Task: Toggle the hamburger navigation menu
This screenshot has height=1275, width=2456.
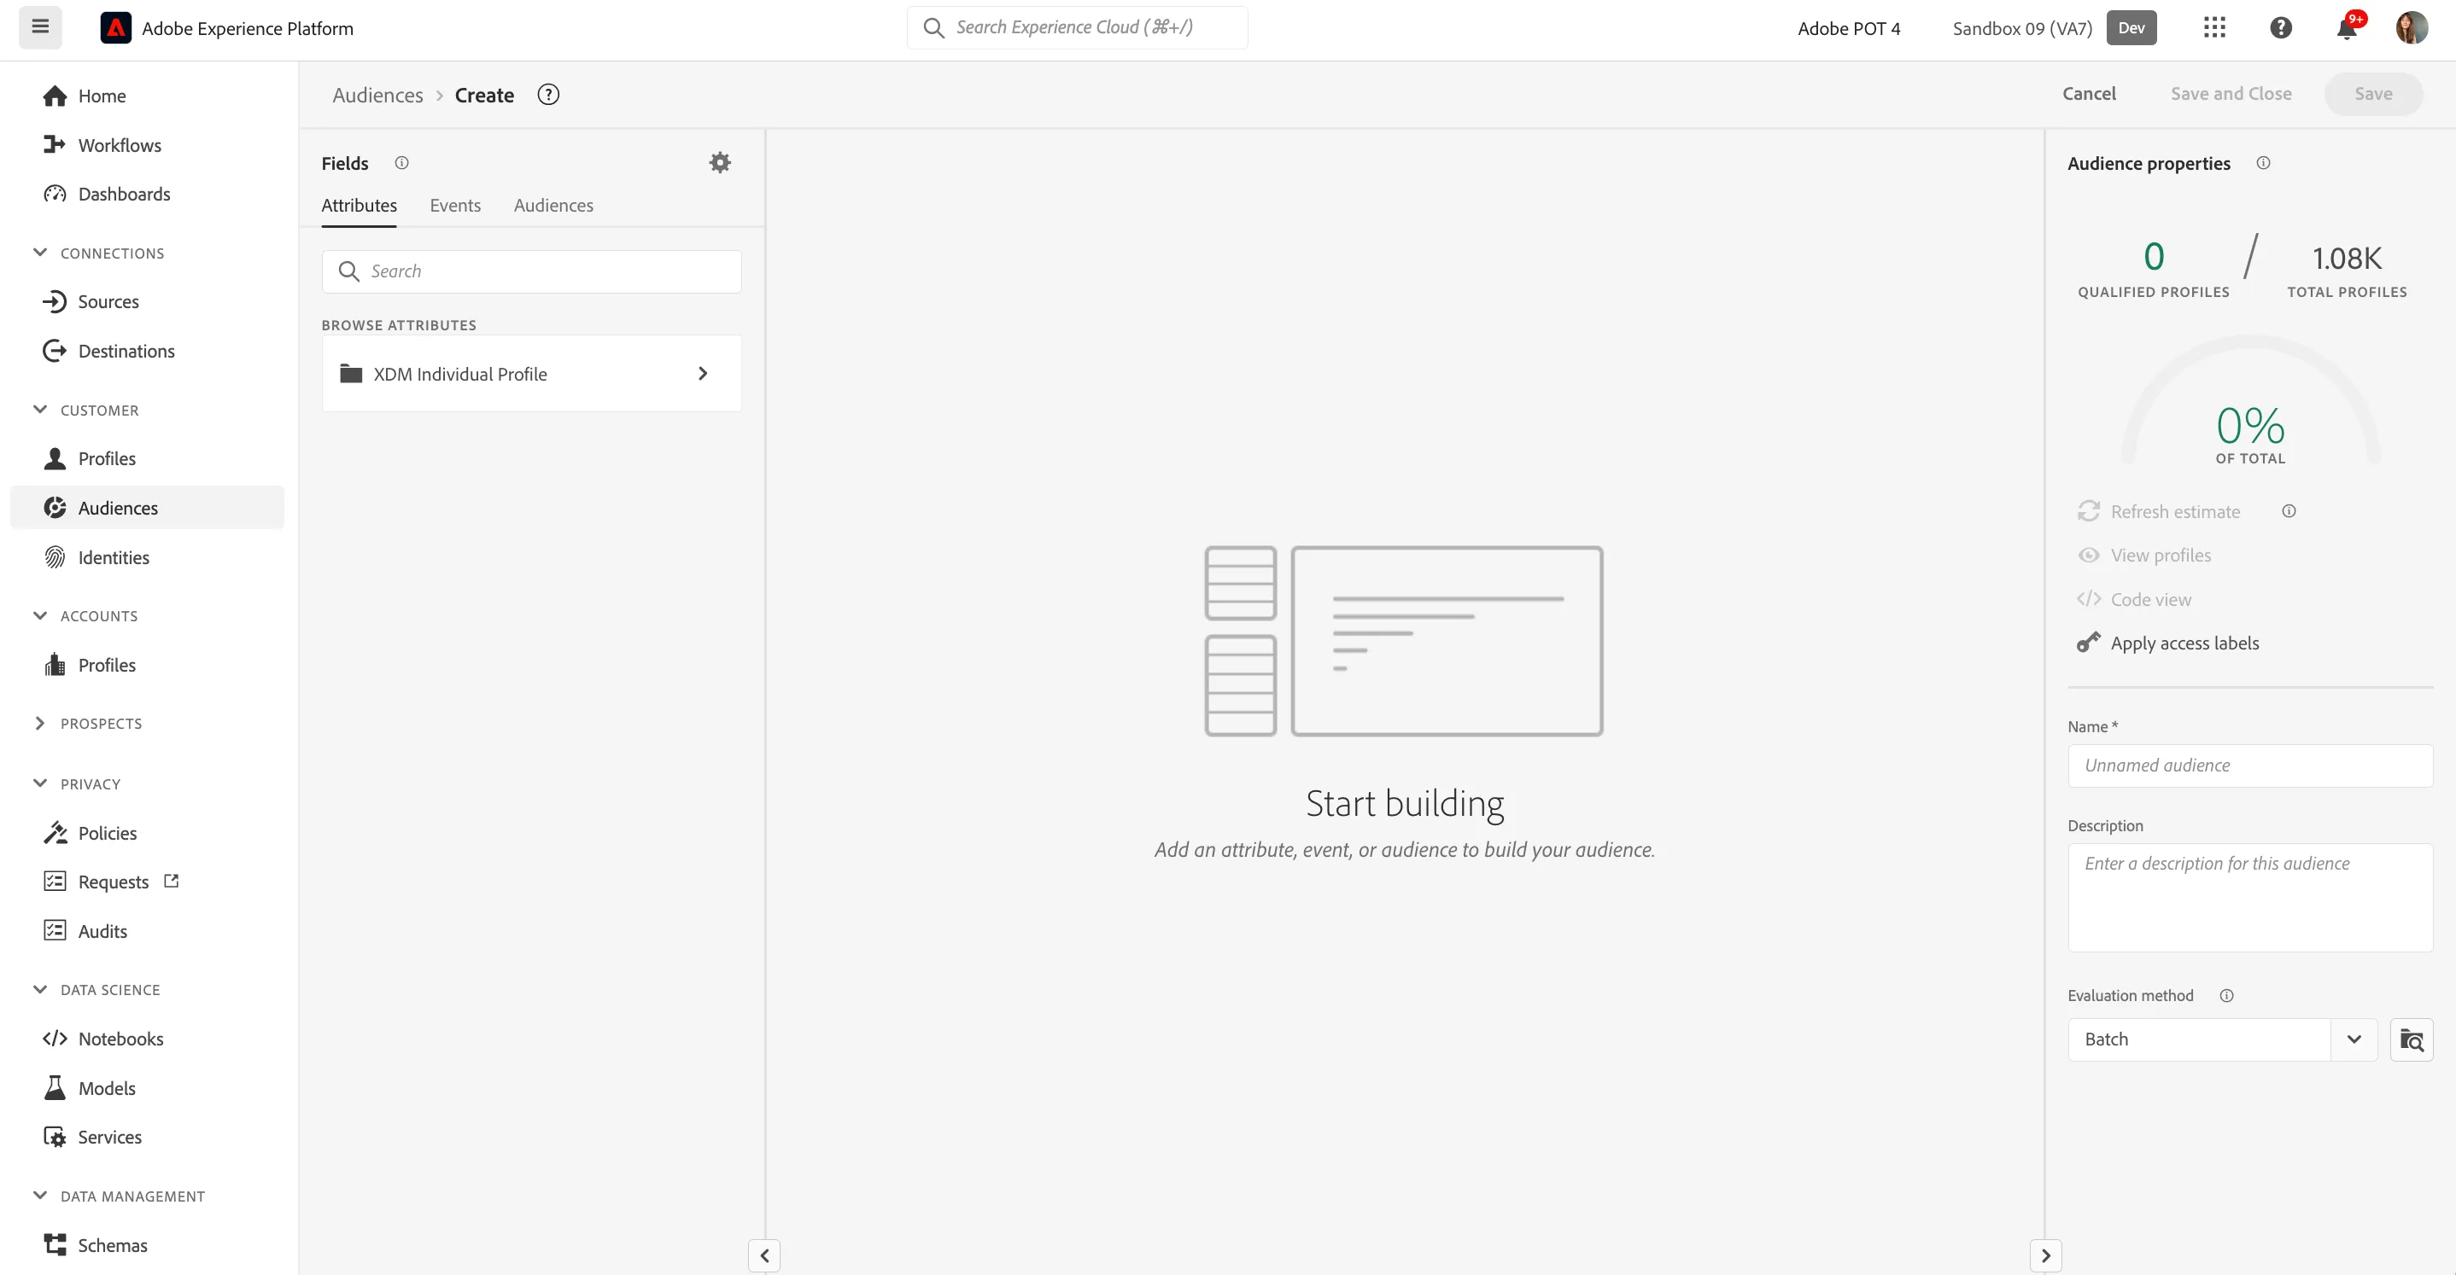Action: click(x=40, y=26)
